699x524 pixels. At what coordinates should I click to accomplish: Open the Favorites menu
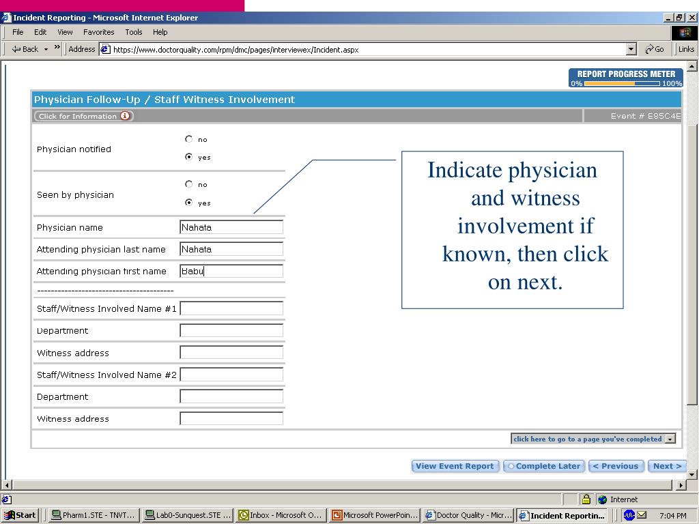(98, 32)
